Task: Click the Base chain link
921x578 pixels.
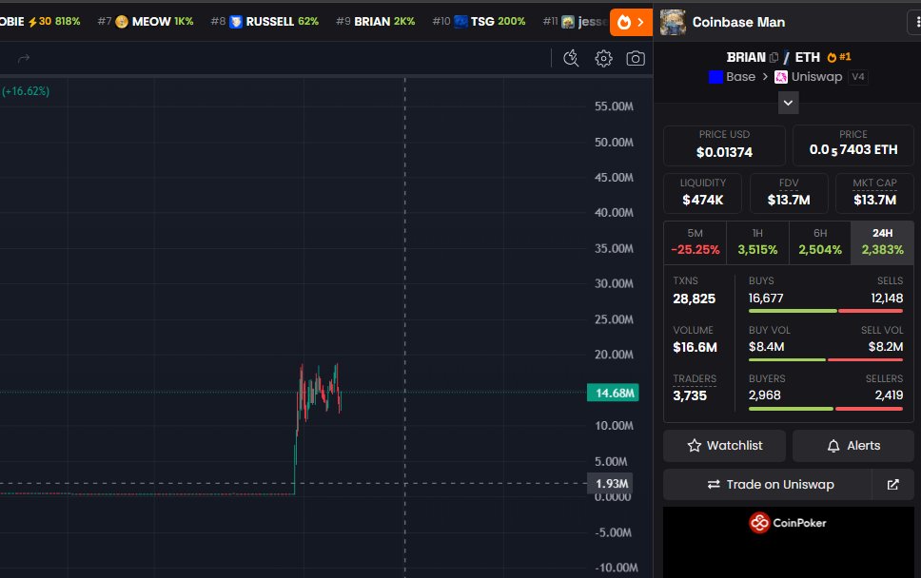Action: [x=732, y=77]
